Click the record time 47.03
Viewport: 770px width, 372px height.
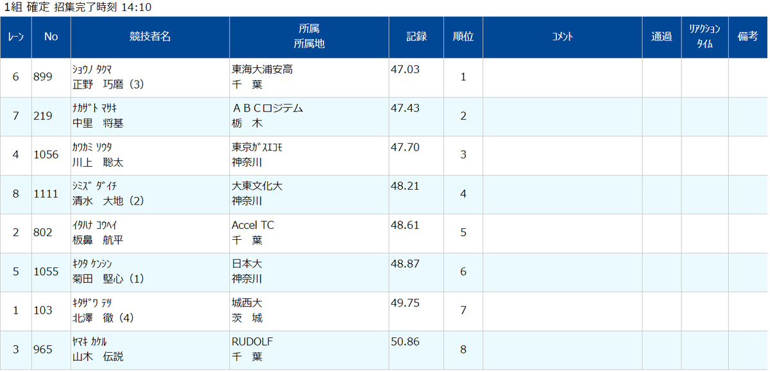(405, 69)
